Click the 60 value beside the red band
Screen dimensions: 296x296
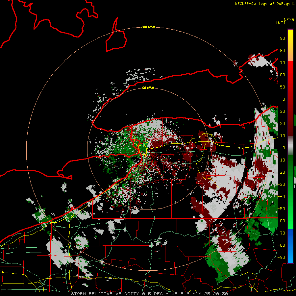pos(283,75)
